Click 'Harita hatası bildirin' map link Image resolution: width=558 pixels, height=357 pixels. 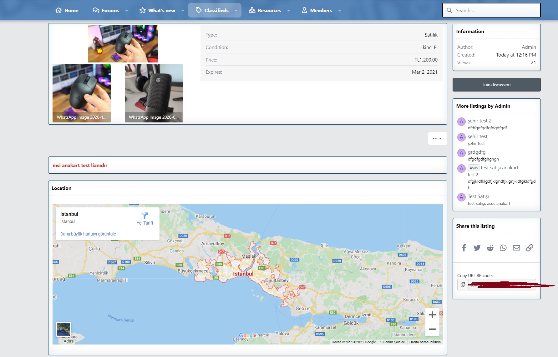click(425, 342)
